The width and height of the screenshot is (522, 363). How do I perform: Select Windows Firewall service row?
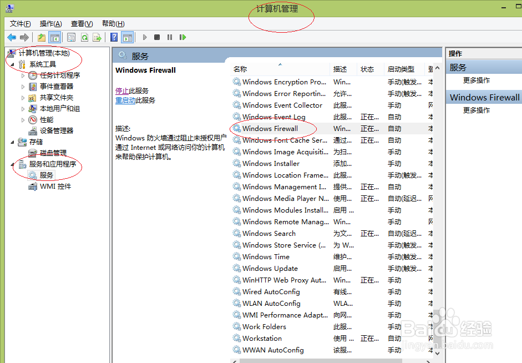(332, 129)
